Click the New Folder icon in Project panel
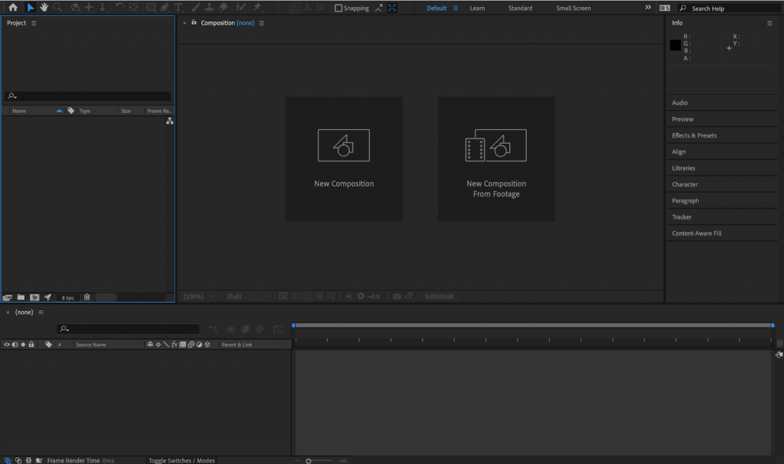 tap(21, 297)
